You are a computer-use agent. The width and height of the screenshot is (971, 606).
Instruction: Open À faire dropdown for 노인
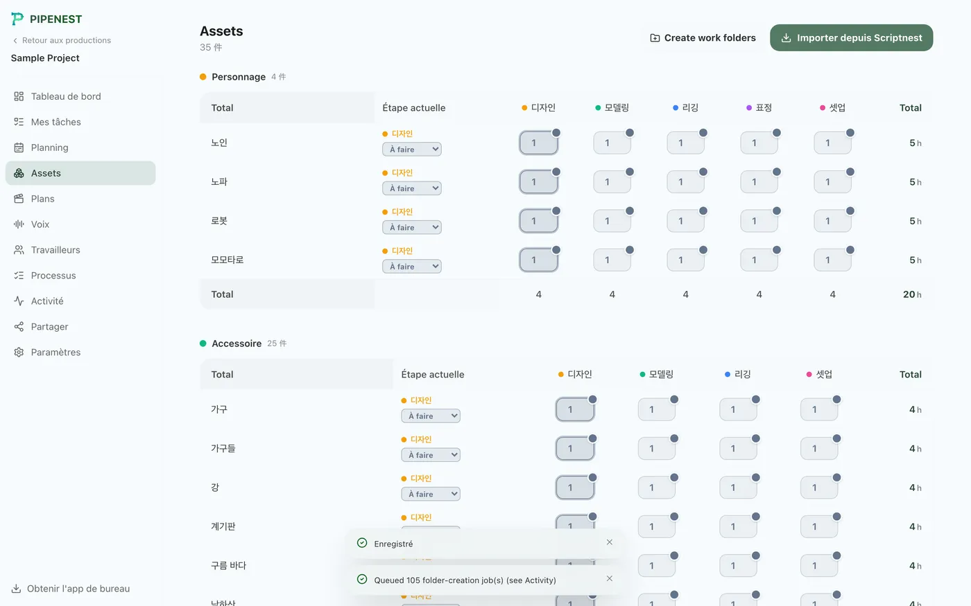[x=412, y=150]
